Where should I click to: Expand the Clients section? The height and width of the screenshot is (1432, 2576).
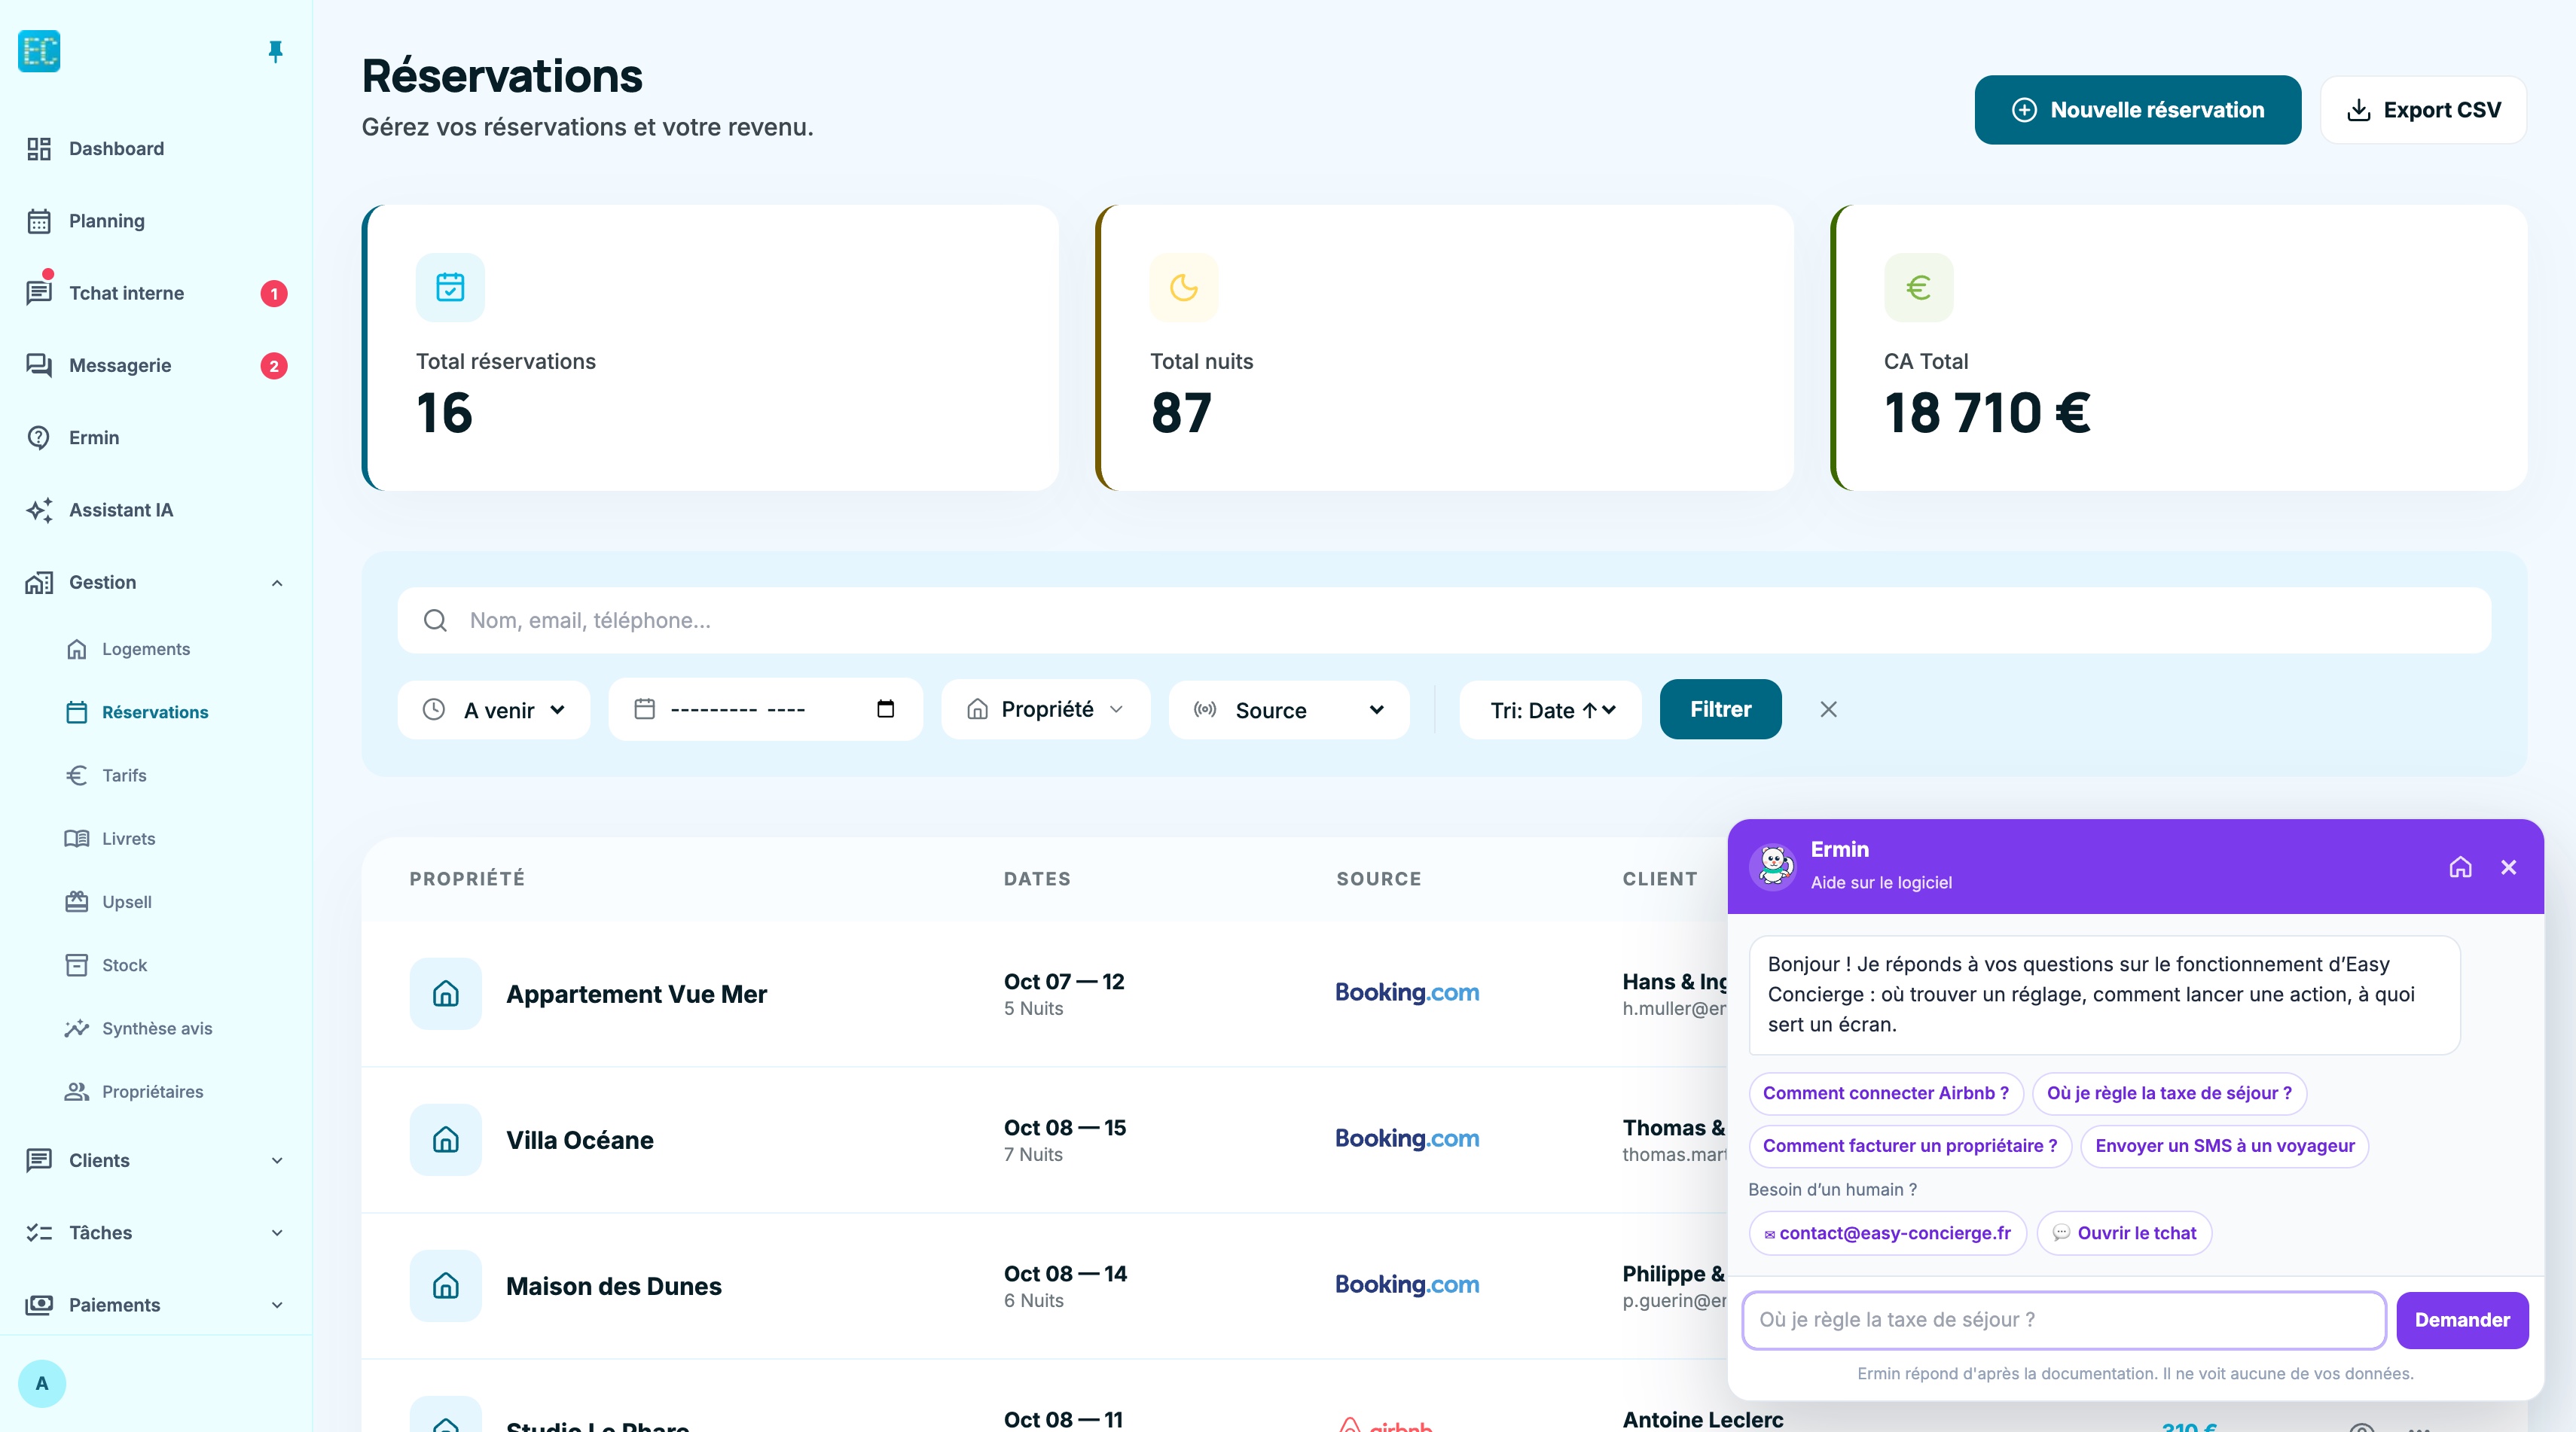point(156,1160)
